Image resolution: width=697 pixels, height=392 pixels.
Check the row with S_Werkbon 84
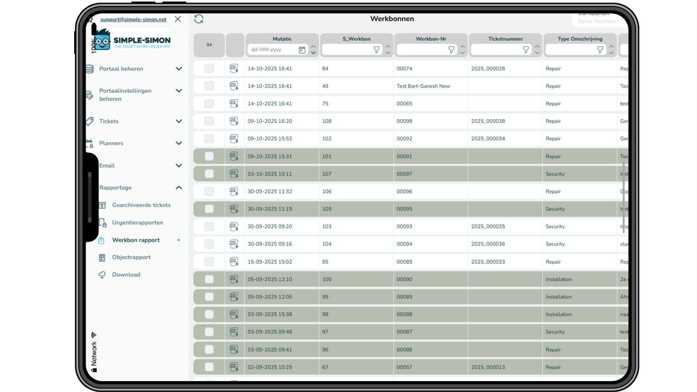pos(209,68)
